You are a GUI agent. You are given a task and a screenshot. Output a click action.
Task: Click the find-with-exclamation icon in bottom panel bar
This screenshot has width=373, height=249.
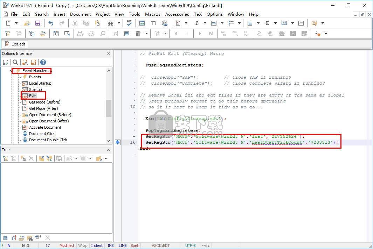14,238
